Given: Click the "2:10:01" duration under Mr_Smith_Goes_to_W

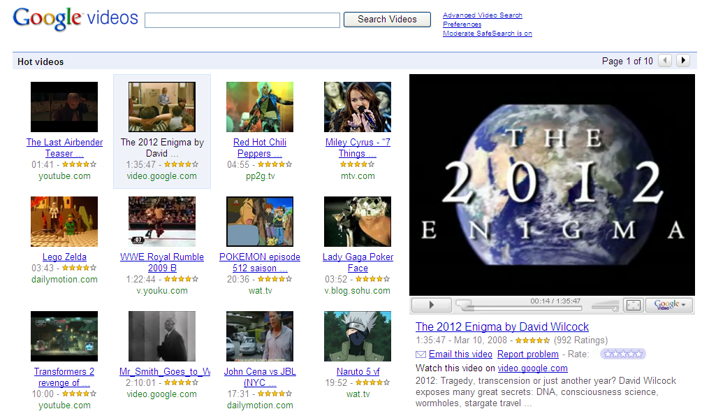Looking at the screenshot, I should 140,383.
